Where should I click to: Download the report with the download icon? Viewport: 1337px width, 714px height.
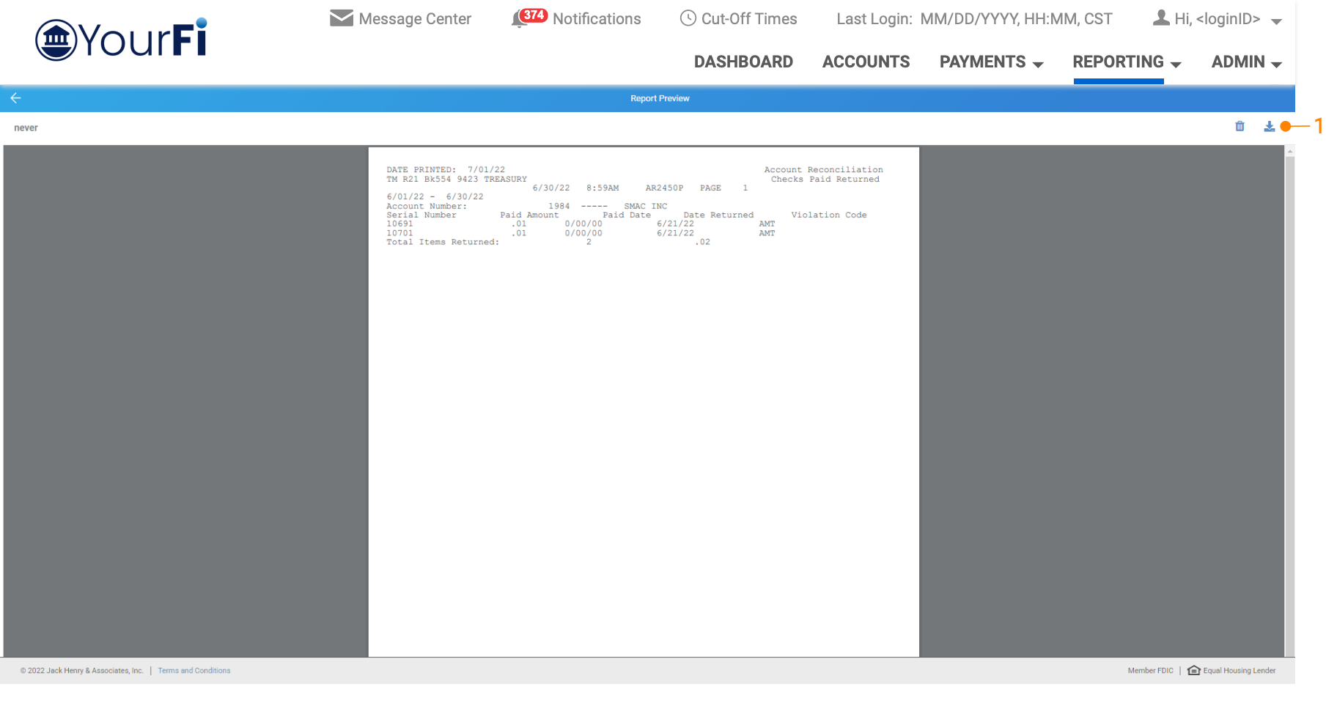[x=1269, y=127]
